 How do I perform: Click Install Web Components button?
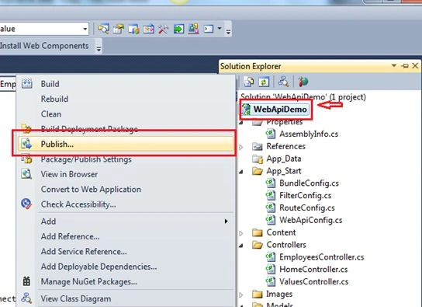pos(44,46)
